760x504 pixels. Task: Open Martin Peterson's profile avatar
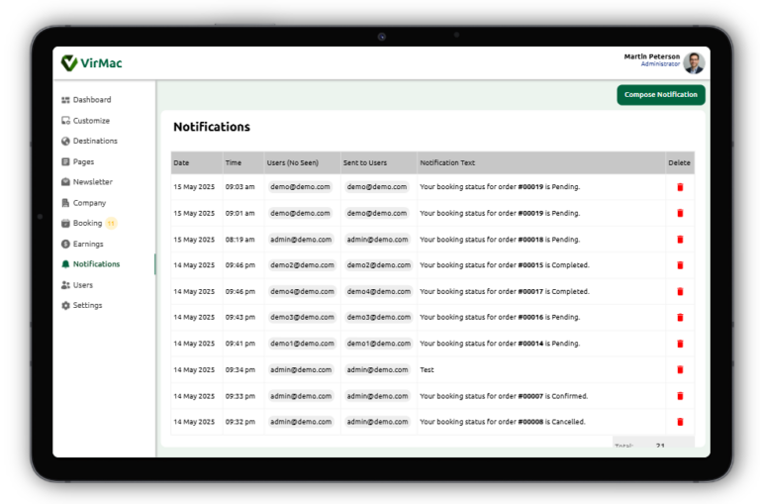pyautogui.click(x=694, y=63)
